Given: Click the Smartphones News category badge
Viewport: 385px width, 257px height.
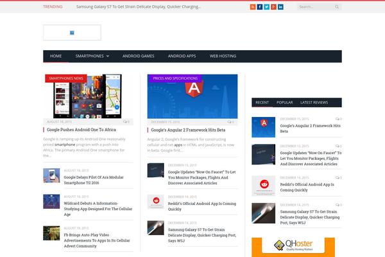Looking at the screenshot, I should click(x=66, y=78).
